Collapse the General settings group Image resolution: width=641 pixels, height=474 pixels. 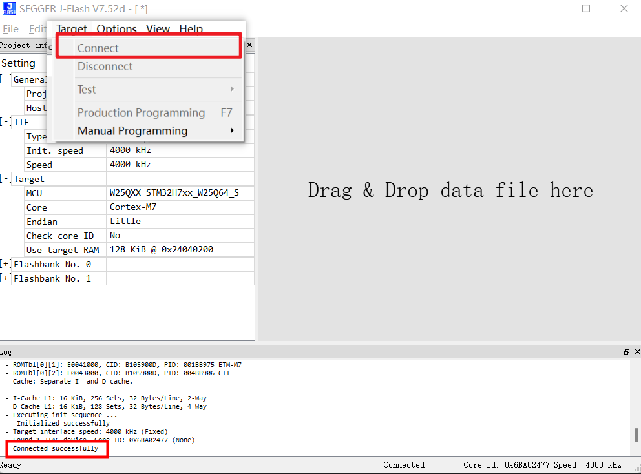(x=5, y=79)
